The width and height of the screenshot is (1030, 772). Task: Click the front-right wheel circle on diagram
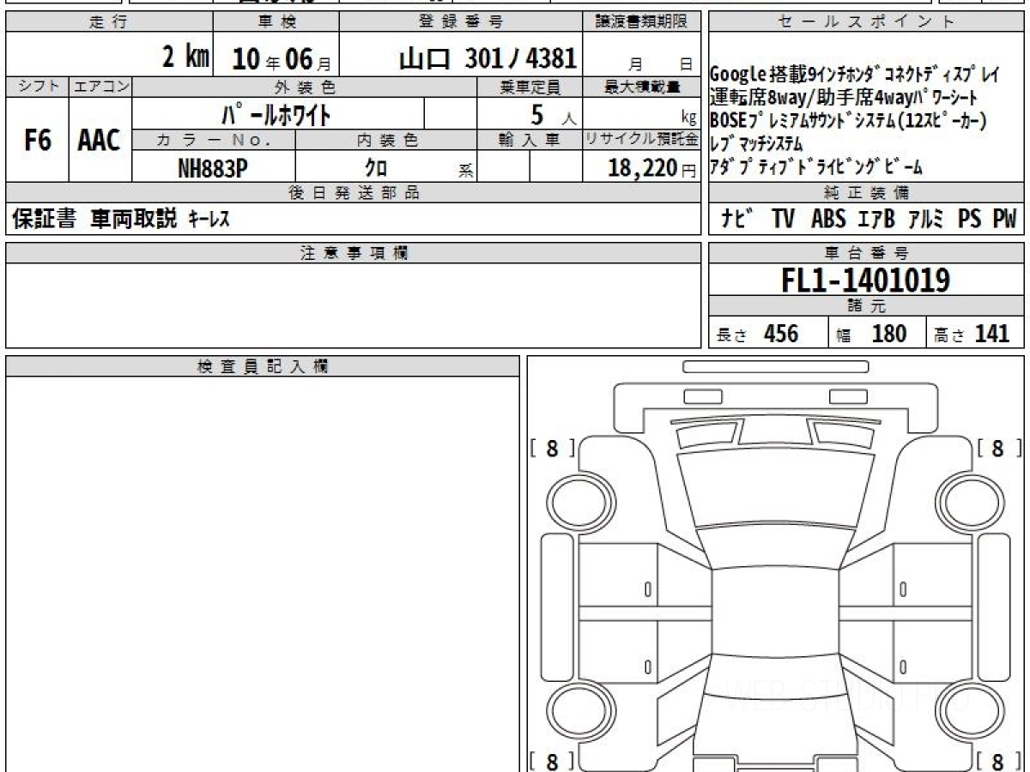(x=971, y=502)
